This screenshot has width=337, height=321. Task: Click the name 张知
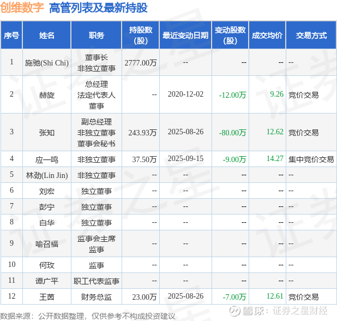pyautogui.click(x=47, y=133)
